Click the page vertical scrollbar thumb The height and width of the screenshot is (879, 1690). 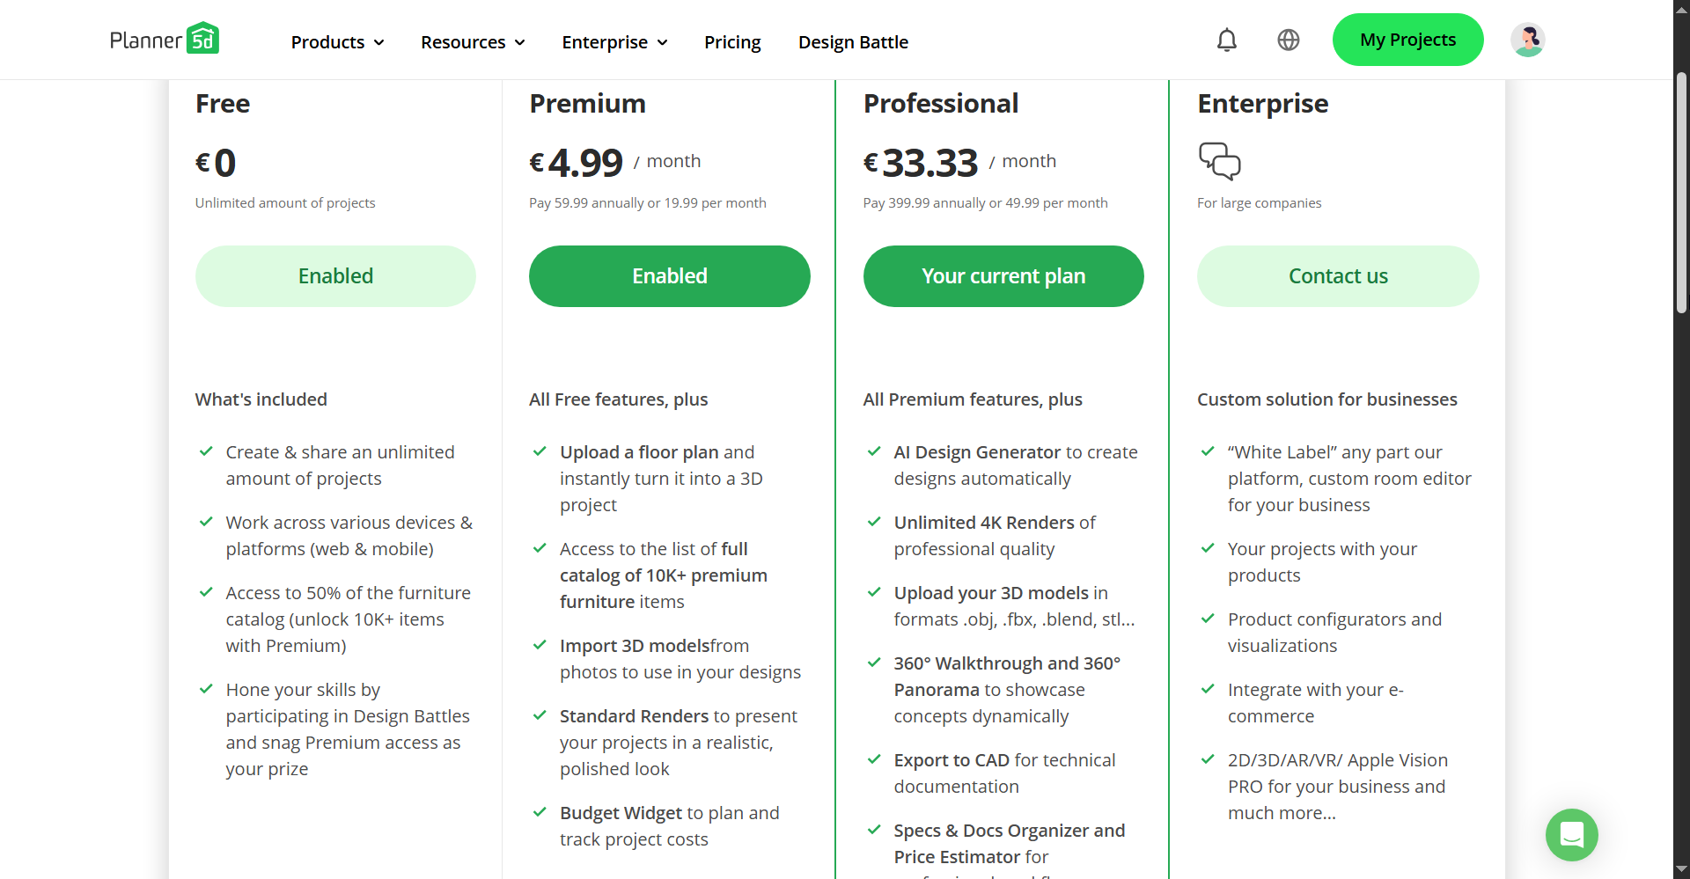point(1681,194)
